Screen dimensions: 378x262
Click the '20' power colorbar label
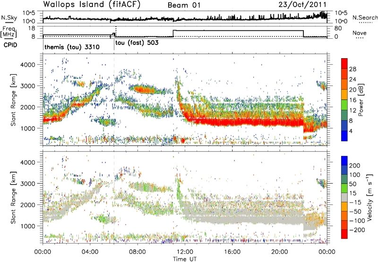[x=352, y=90]
